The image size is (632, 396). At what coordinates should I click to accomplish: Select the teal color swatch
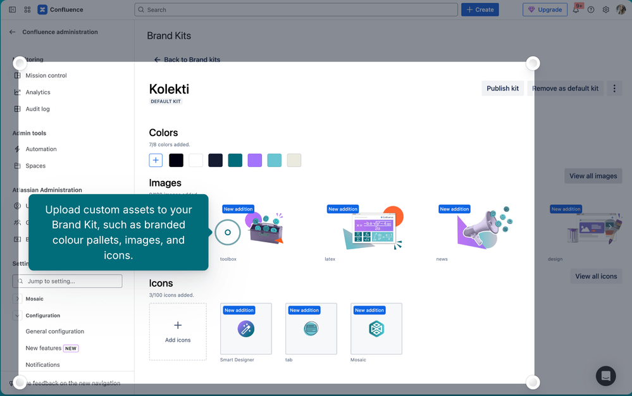click(235, 160)
